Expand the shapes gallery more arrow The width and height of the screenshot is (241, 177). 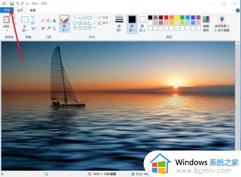(94, 28)
